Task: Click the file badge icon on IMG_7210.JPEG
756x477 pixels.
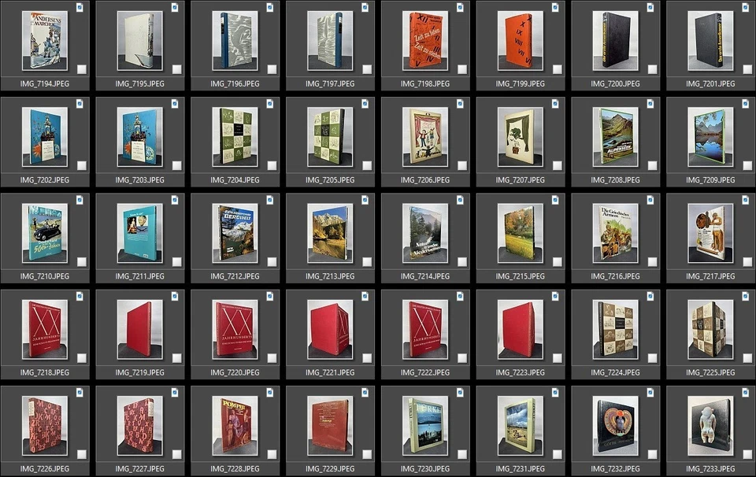Action: pyautogui.click(x=80, y=200)
